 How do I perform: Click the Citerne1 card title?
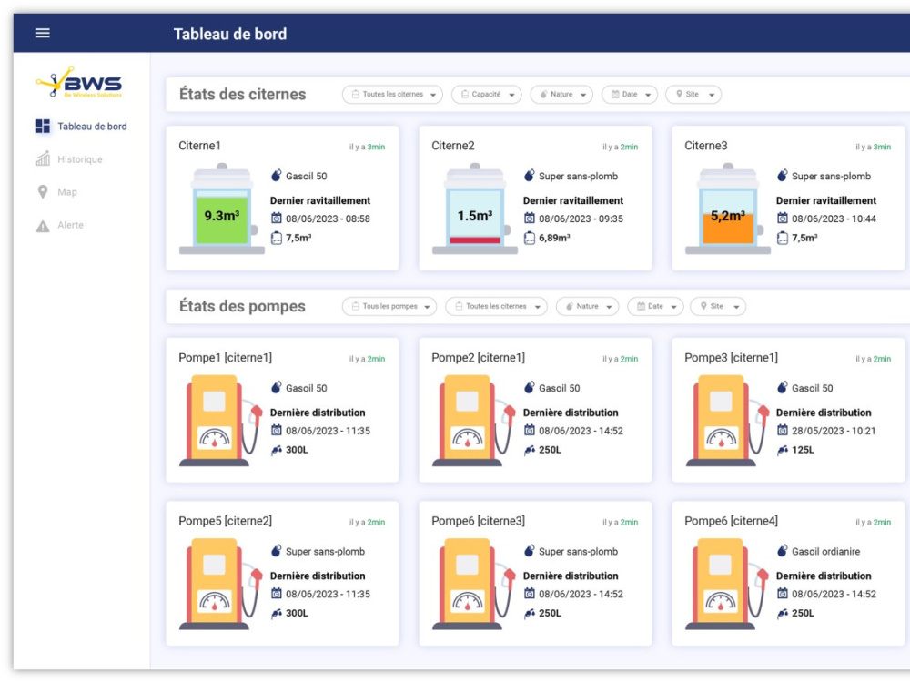(199, 145)
